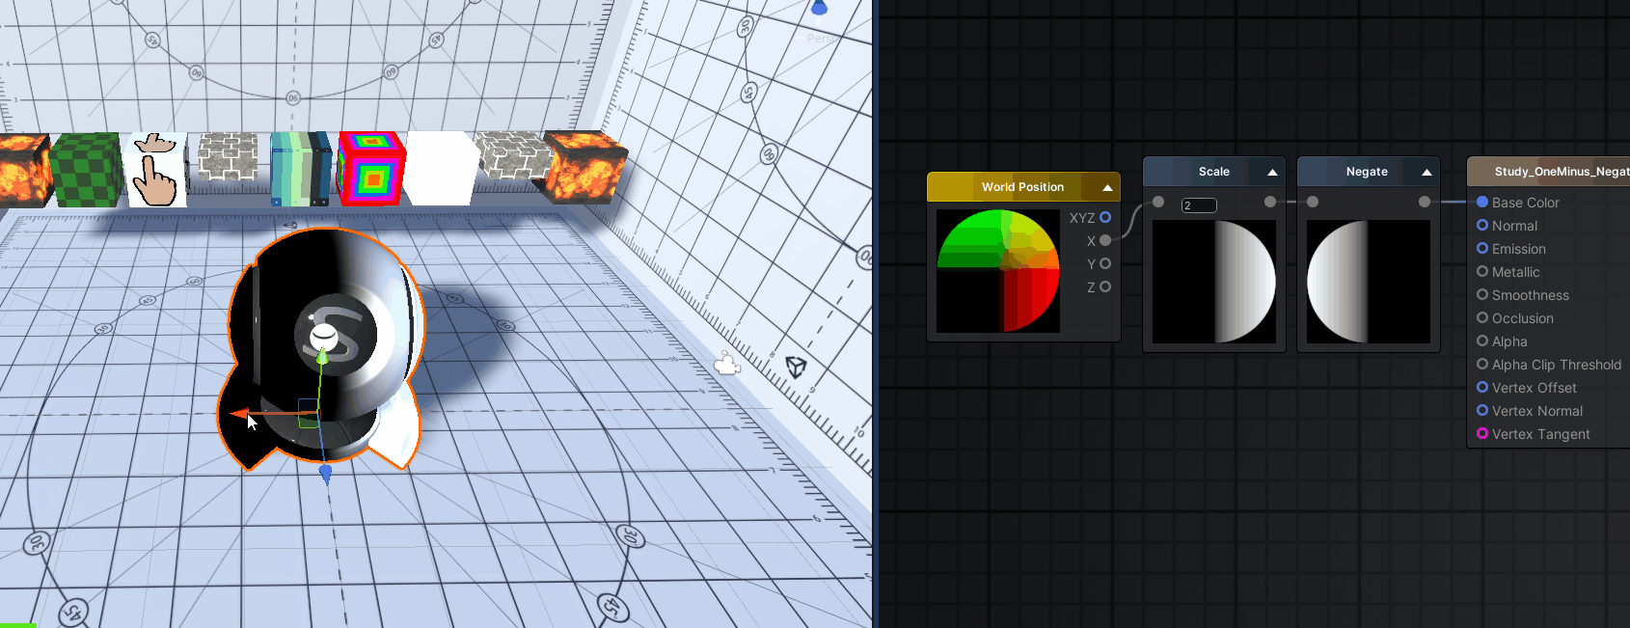Screen dimensions: 1630x628
Task: Select the hand pointer textured cube
Action: 155,170
